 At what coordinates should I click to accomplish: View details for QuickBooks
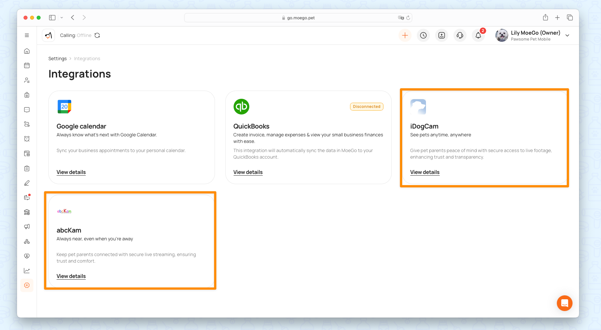click(248, 172)
